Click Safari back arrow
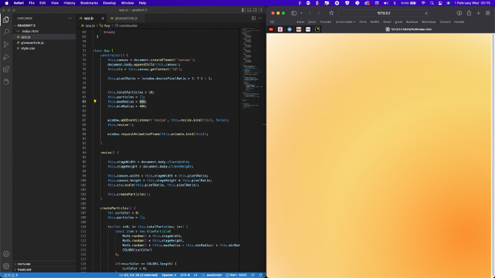The width and height of the screenshot is (495, 278). click(x=310, y=13)
